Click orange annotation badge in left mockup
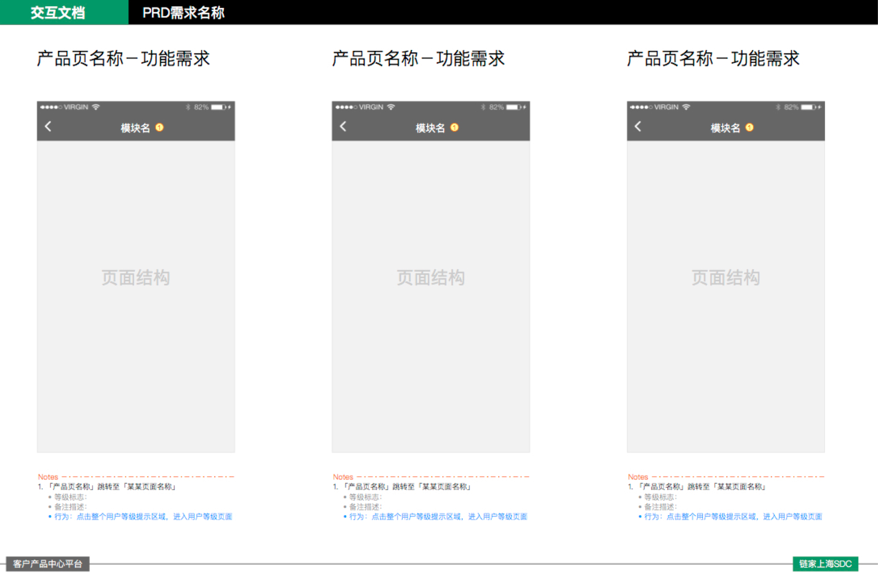 point(159,127)
